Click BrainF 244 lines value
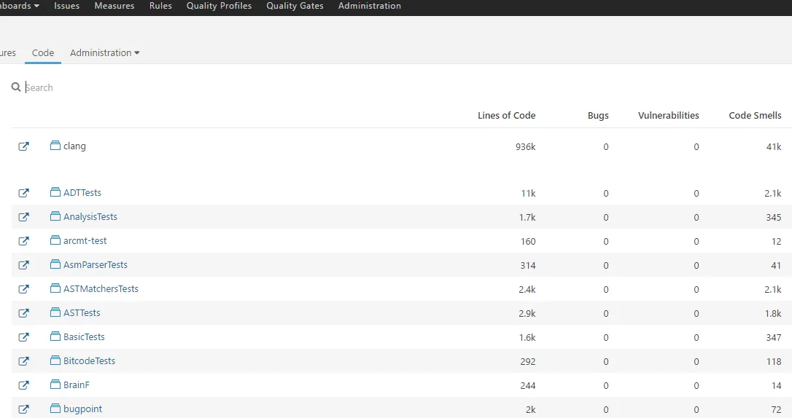Image resolution: width=792 pixels, height=418 pixels. (x=528, y=386)
